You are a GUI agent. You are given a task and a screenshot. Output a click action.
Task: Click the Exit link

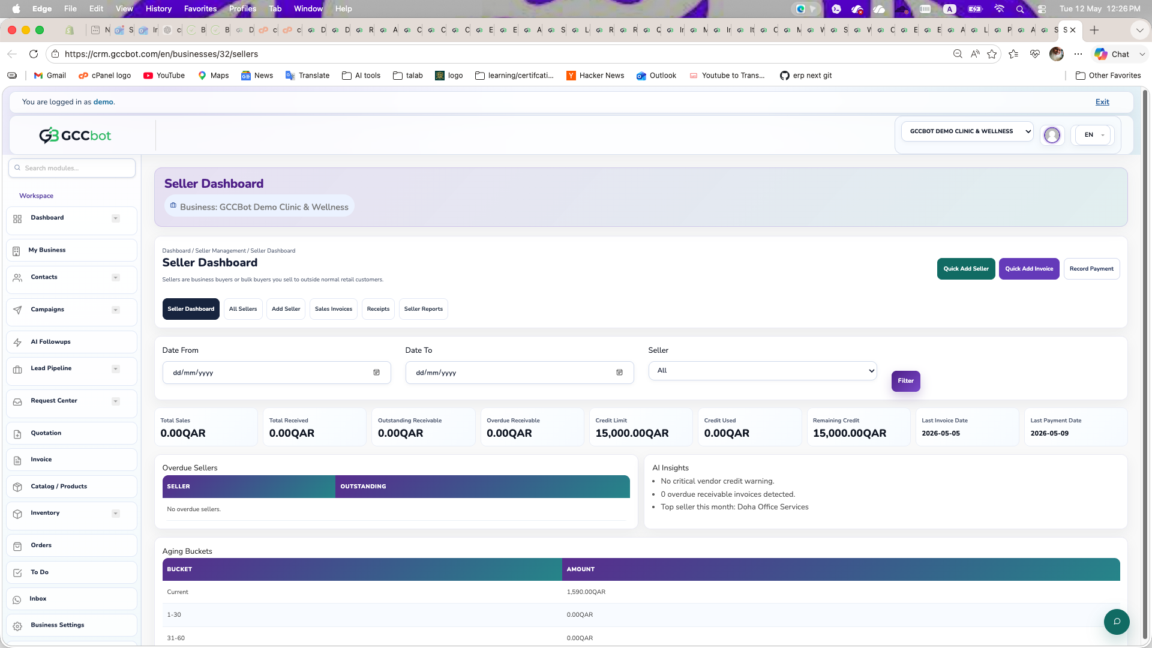1102,102
